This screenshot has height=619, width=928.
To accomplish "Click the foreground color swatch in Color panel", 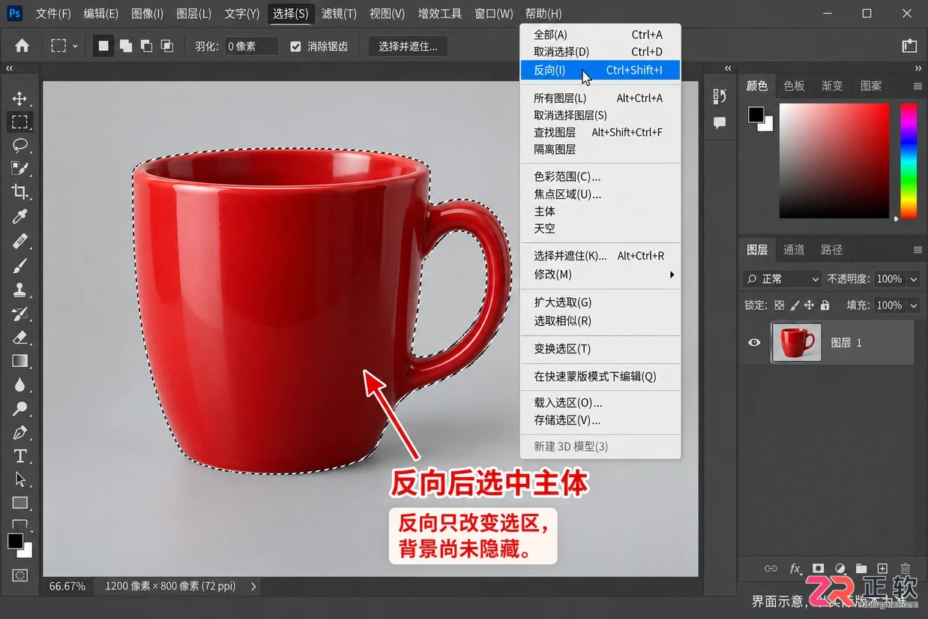I will (756, 114).
